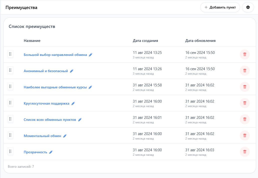Image resolution: width=258 pixels, height=178 pixels.
Task: Click the pencil icon next to 'Круглосуточная поддержка'
Action: [73, 103]
